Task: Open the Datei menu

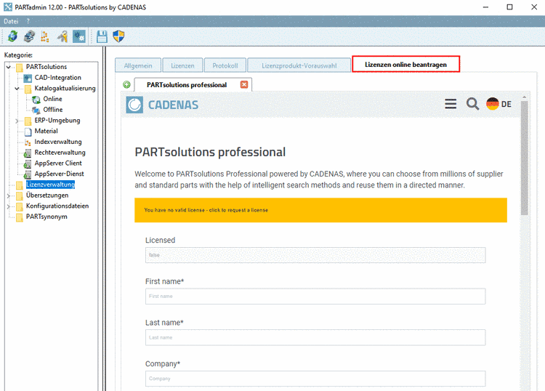Action: [x=11, y=21]
